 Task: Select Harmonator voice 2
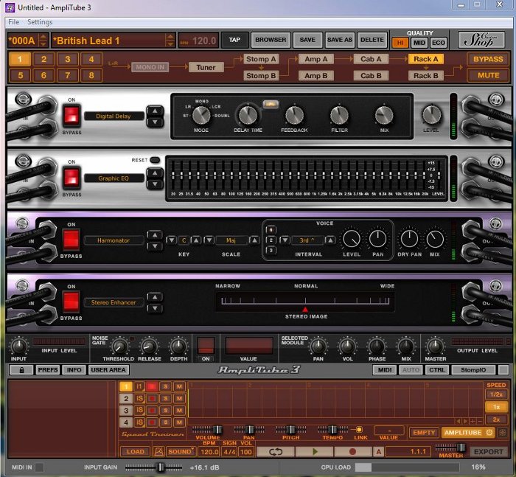(271, 240)
